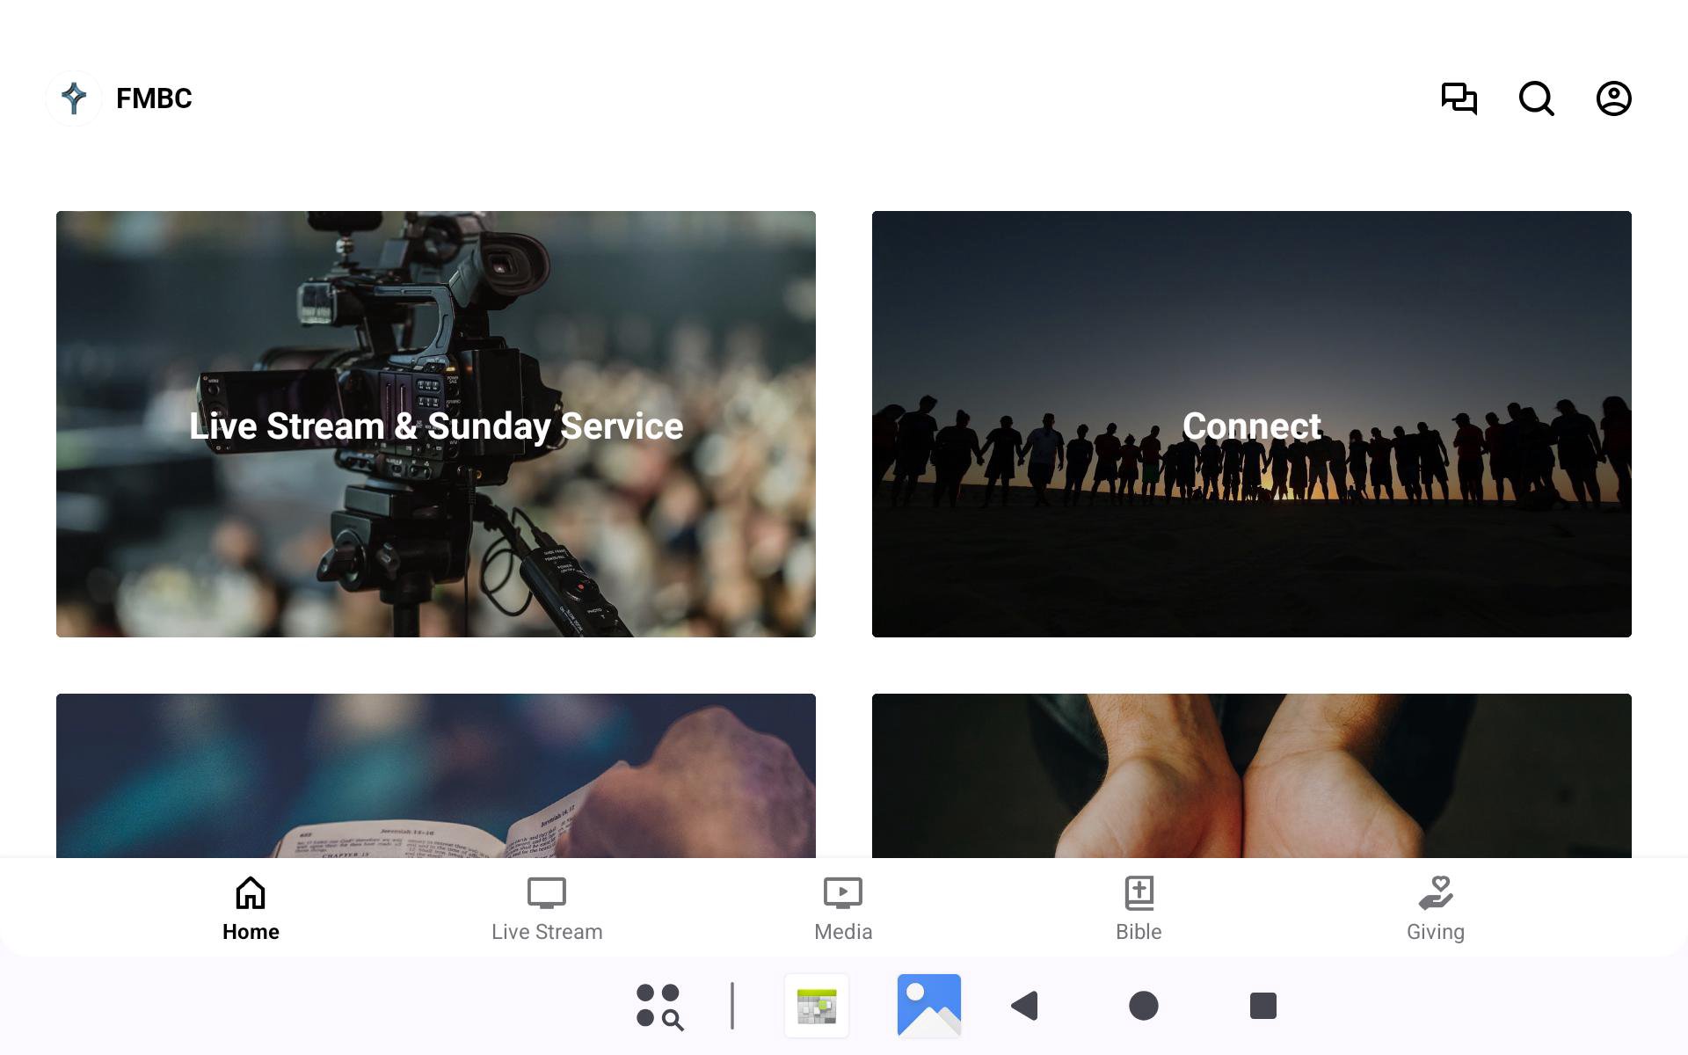1688x1055 pixels.
Task: Tap the FMBC church logo
Action: coord(74,98)
